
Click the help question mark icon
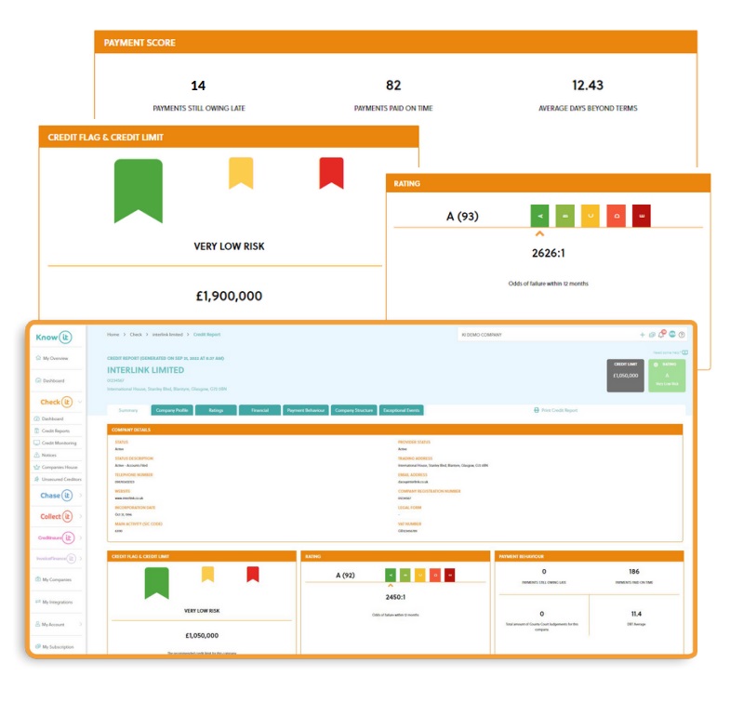[x=682, y=335]
